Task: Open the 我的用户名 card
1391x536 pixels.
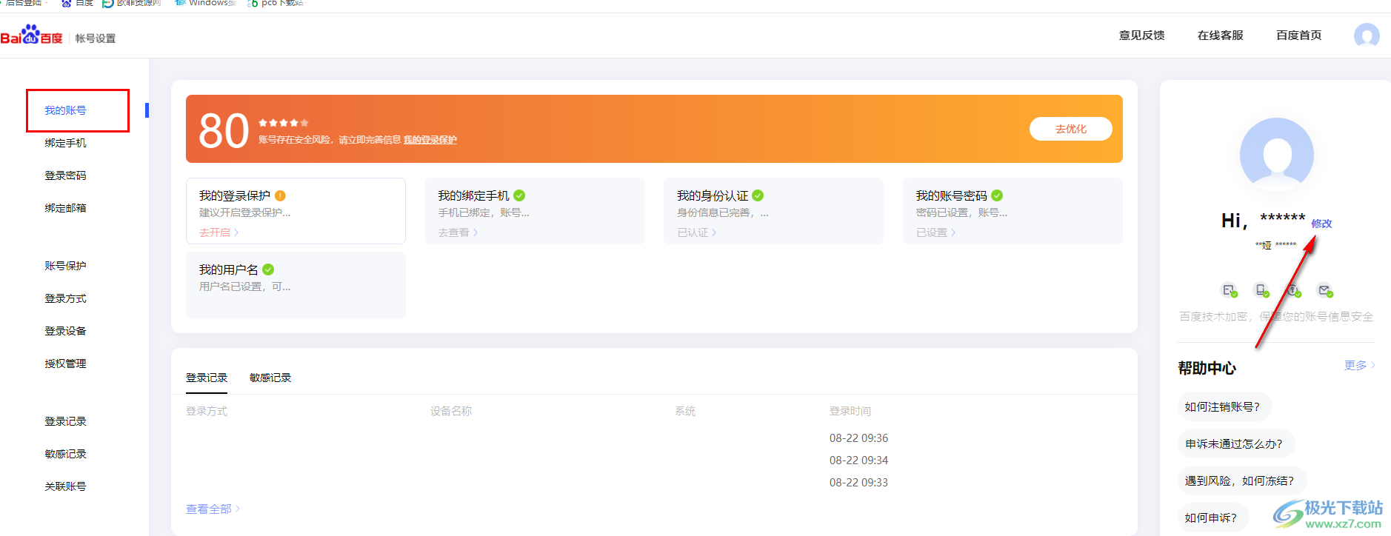Action: (x=296, y=285)
